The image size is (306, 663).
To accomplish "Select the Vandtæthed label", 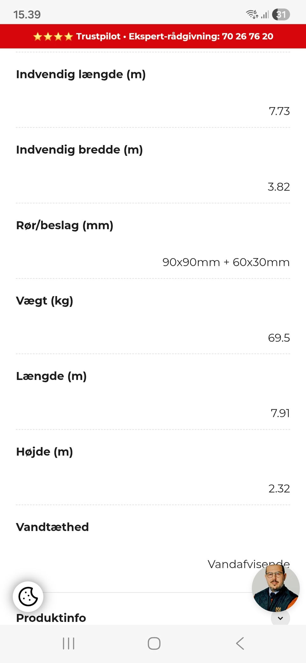I will [52, 527].
